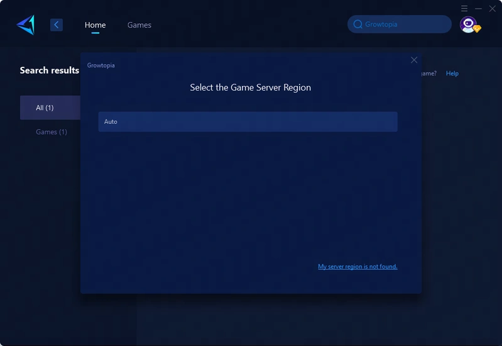Screen dimensions: 502x346
Task: Select the Games (1) results filter
Action: 52,132
